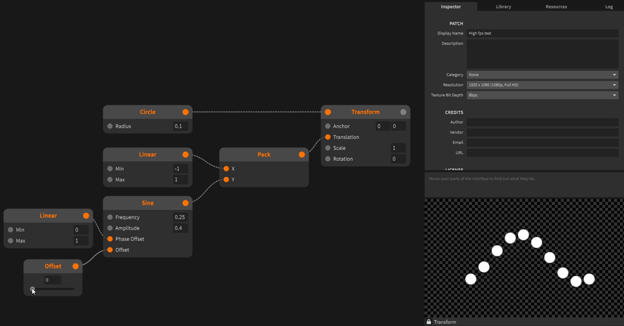Open the Resolution dropdown
Viewport: 624px width, 326px height.
click(542, 85)
